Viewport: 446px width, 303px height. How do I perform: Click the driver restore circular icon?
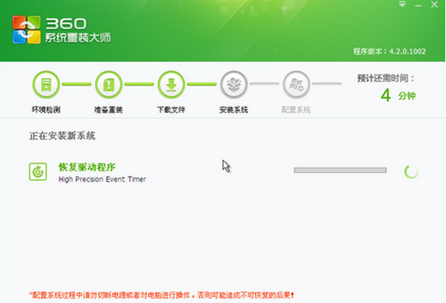[37, 172]
